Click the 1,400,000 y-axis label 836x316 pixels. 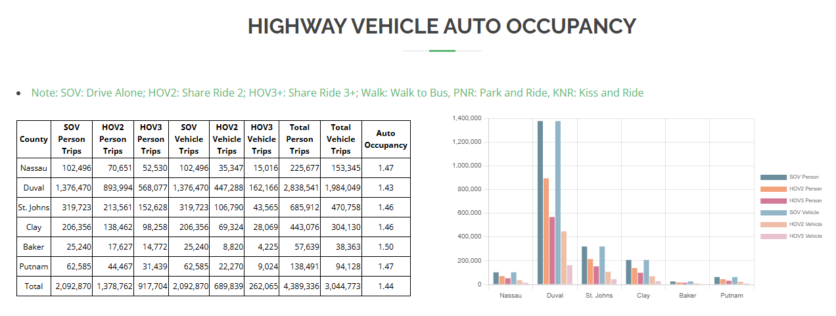(x=468, y=118)
